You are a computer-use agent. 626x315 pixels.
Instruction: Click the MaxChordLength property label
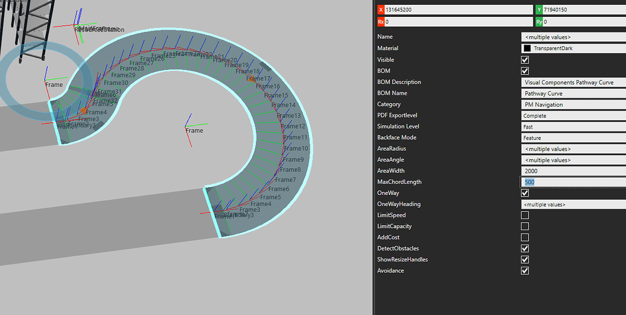click(x=399, y=182)
